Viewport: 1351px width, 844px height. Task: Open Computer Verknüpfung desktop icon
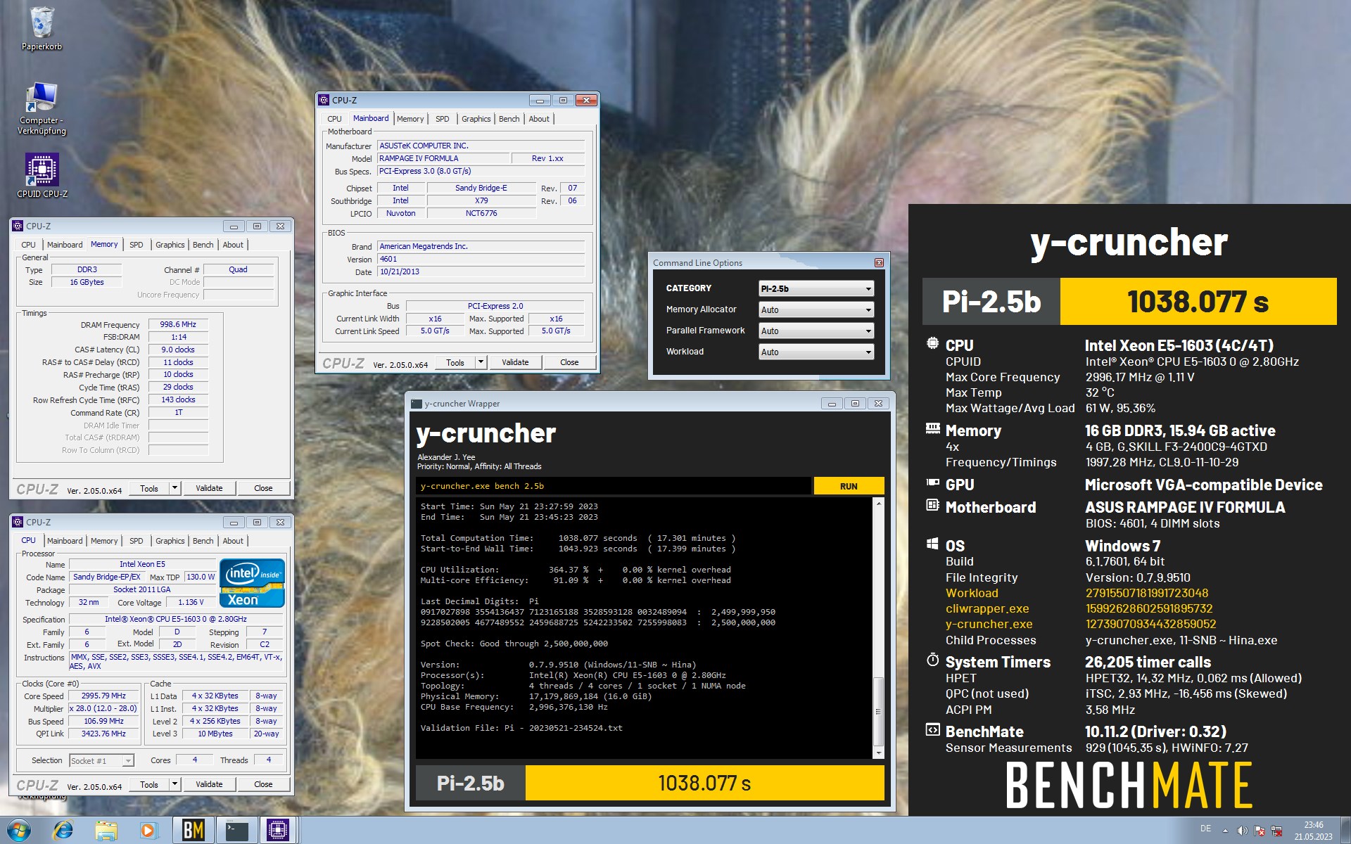coord(42,108)
